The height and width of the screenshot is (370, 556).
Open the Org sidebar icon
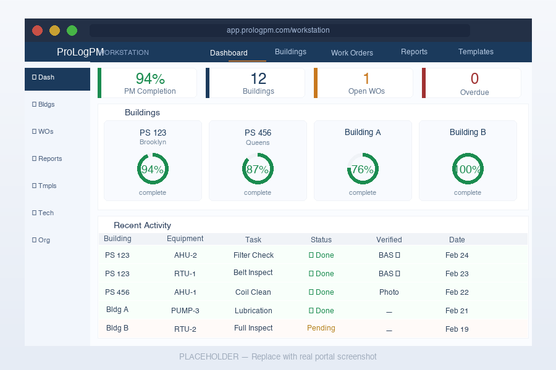tap(34, 240)
